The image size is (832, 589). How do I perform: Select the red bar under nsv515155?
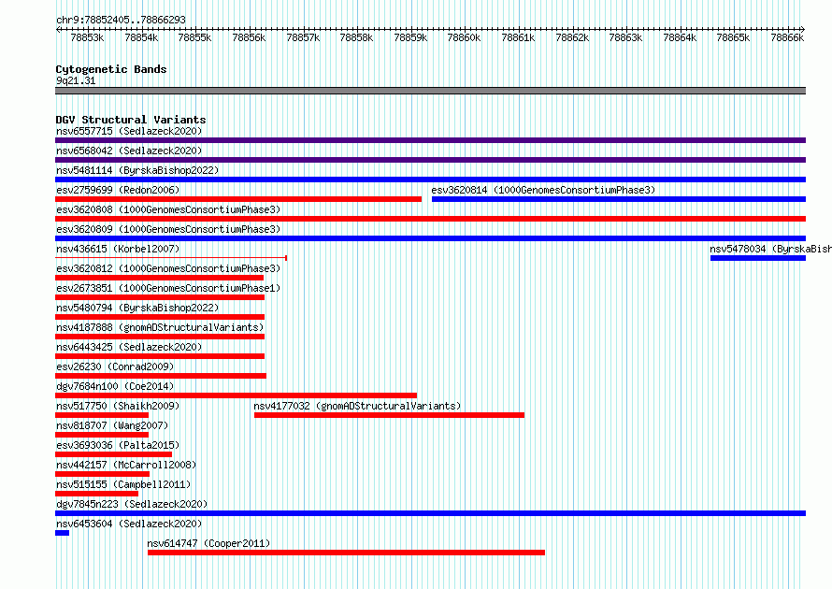tap(96, 494)
